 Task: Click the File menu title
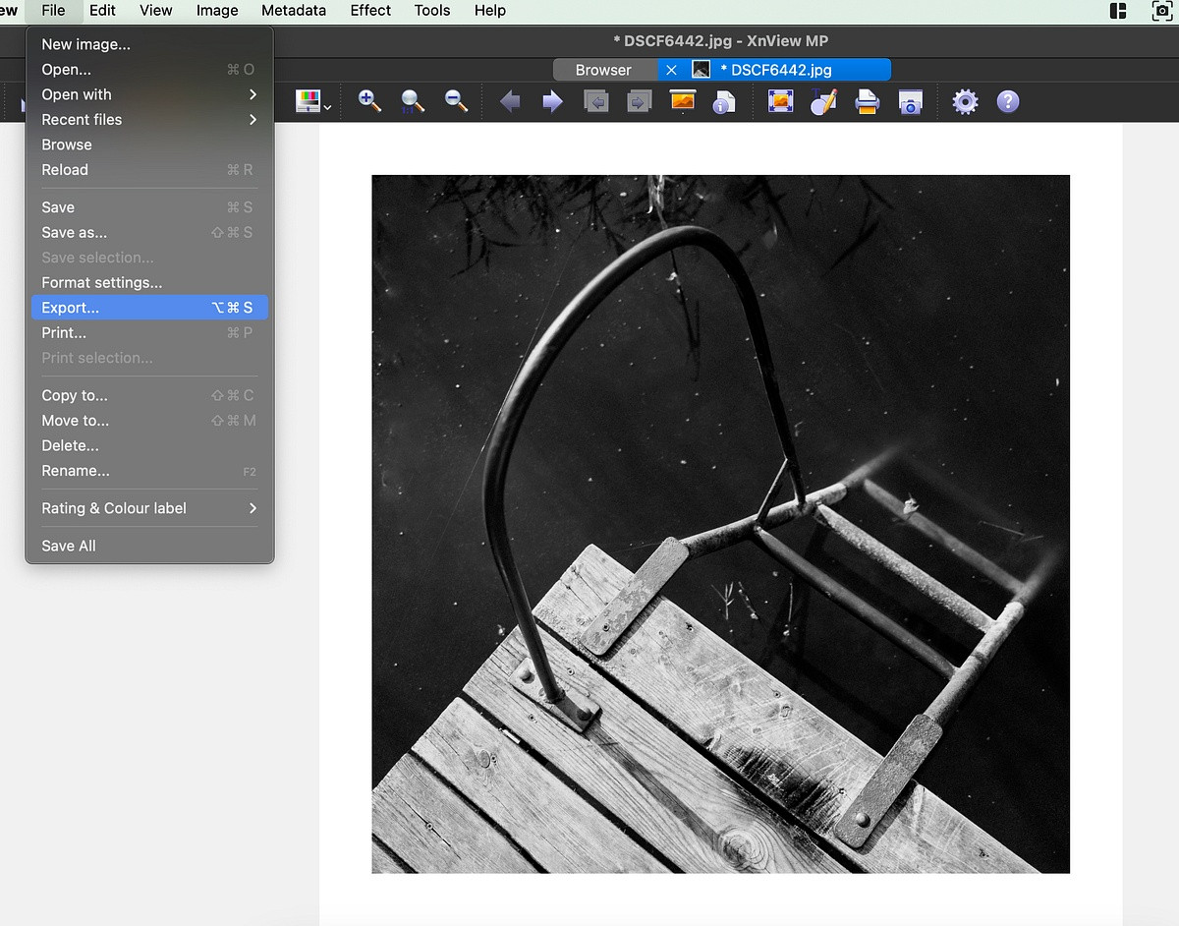(x=53, y=11)
